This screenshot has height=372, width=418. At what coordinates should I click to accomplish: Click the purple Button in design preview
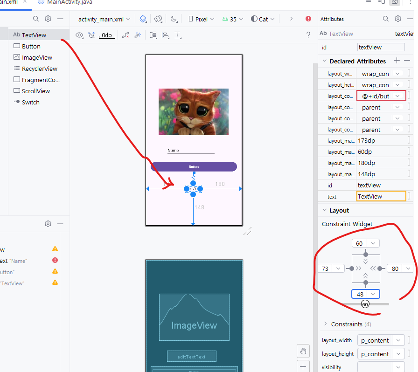(194, 166)
